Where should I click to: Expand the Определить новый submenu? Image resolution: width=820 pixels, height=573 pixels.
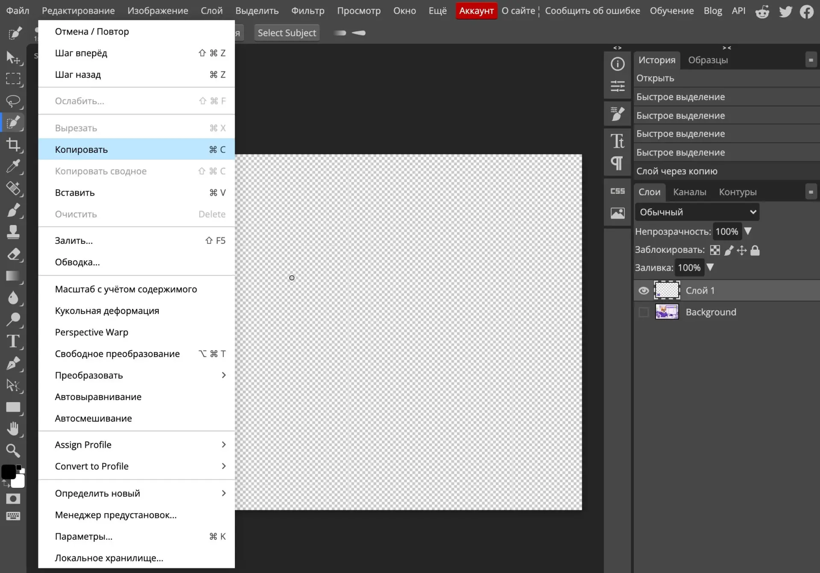click(x=136, y=493)
